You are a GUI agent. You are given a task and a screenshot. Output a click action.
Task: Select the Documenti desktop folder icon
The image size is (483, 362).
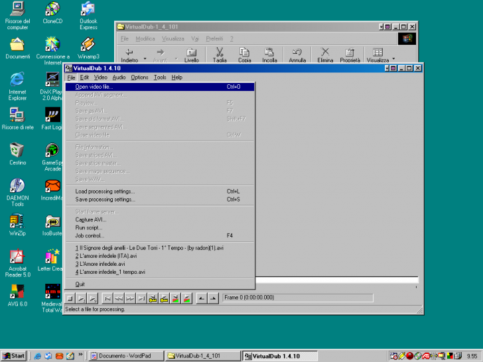(17, 48)
